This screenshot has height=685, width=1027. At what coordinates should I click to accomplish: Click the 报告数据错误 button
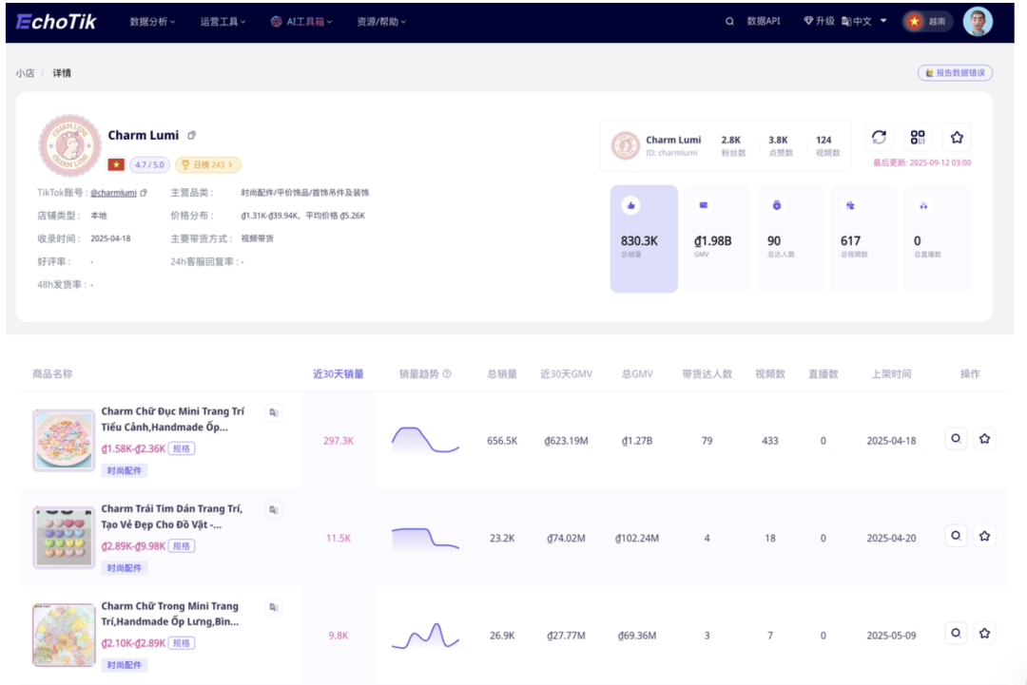(x=955, y=73)
